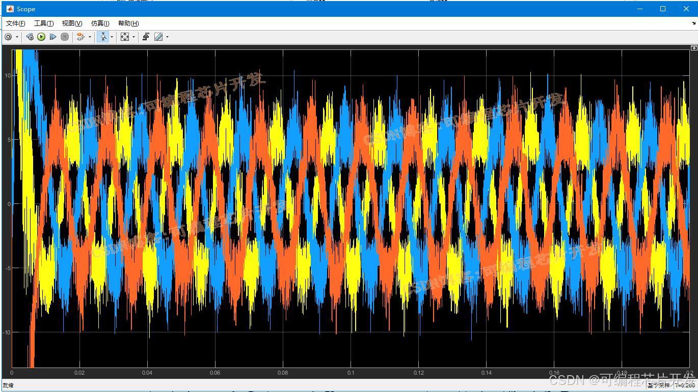Click the step back simulation icon
This screenshot has height=392, width=698.
[30, 37]
